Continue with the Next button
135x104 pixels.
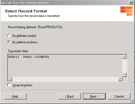[94, 96]
